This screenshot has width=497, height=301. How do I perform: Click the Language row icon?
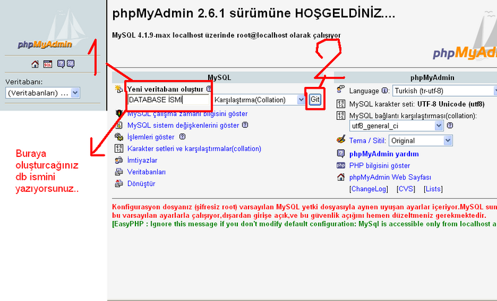tap(340, 89)
